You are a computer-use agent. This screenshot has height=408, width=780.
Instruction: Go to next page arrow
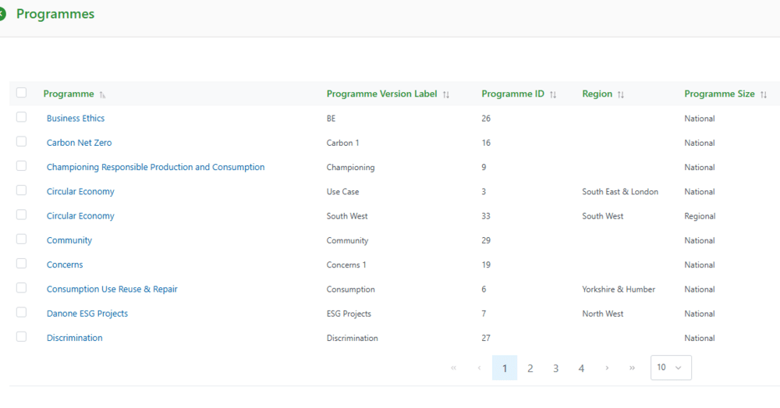(607, 367)
